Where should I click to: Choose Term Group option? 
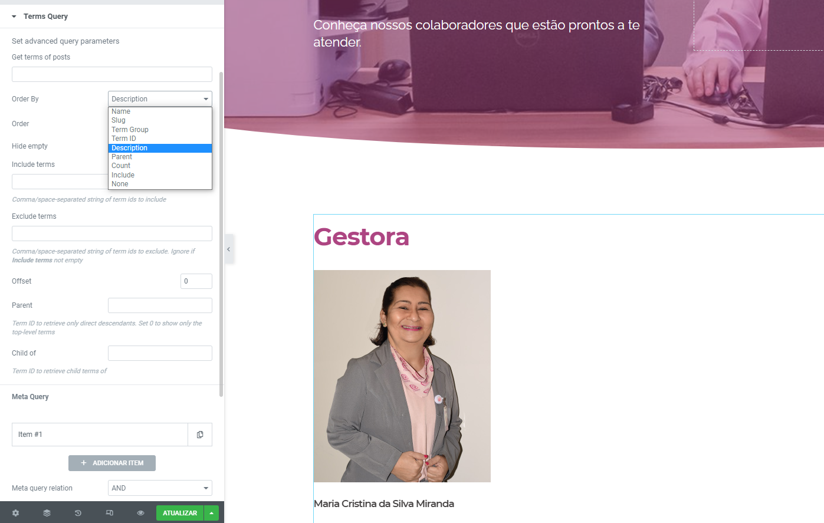click(x=160, y=130)
